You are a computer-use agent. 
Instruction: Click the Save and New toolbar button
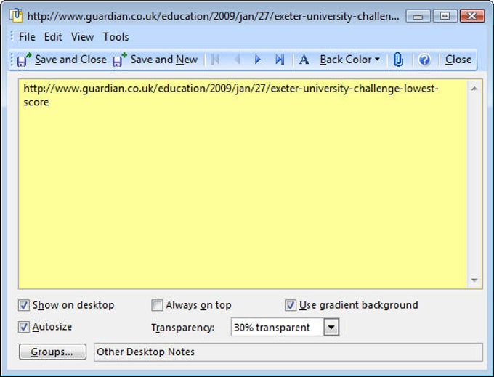pos(155,60)
